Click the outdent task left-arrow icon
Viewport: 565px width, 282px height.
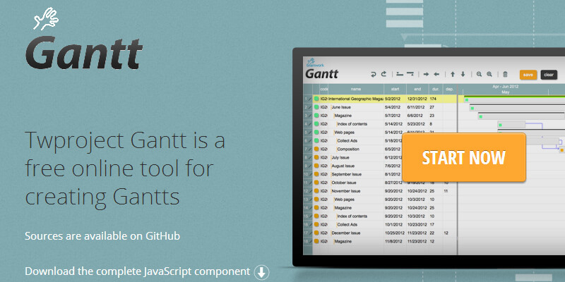pyautogui.click(x=436, y=75)
